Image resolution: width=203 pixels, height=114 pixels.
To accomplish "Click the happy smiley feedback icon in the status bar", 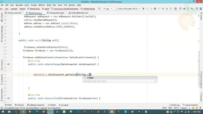I will pos(193,108).
